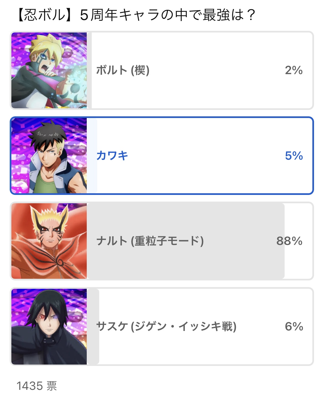Click the small gray bar in サスケ row

(93, 327)
